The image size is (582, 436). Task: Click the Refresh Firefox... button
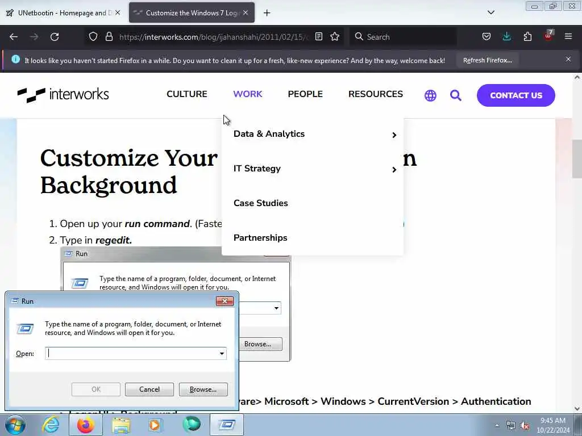(x=487, y=60)
